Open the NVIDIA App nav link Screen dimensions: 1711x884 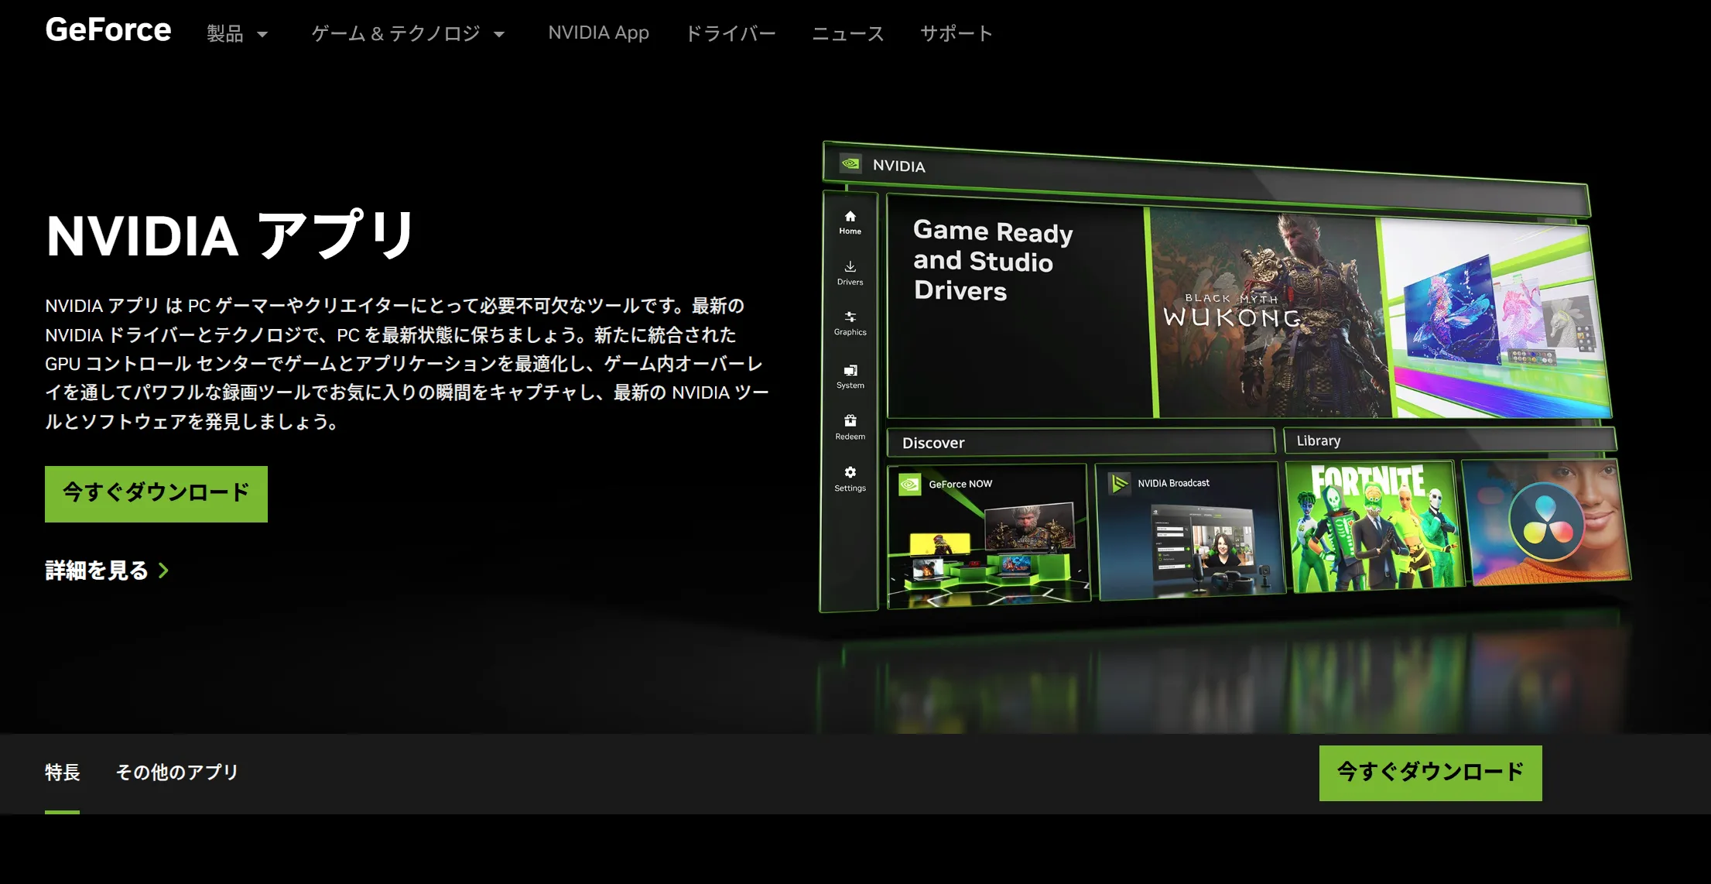(x=598, y=33)
